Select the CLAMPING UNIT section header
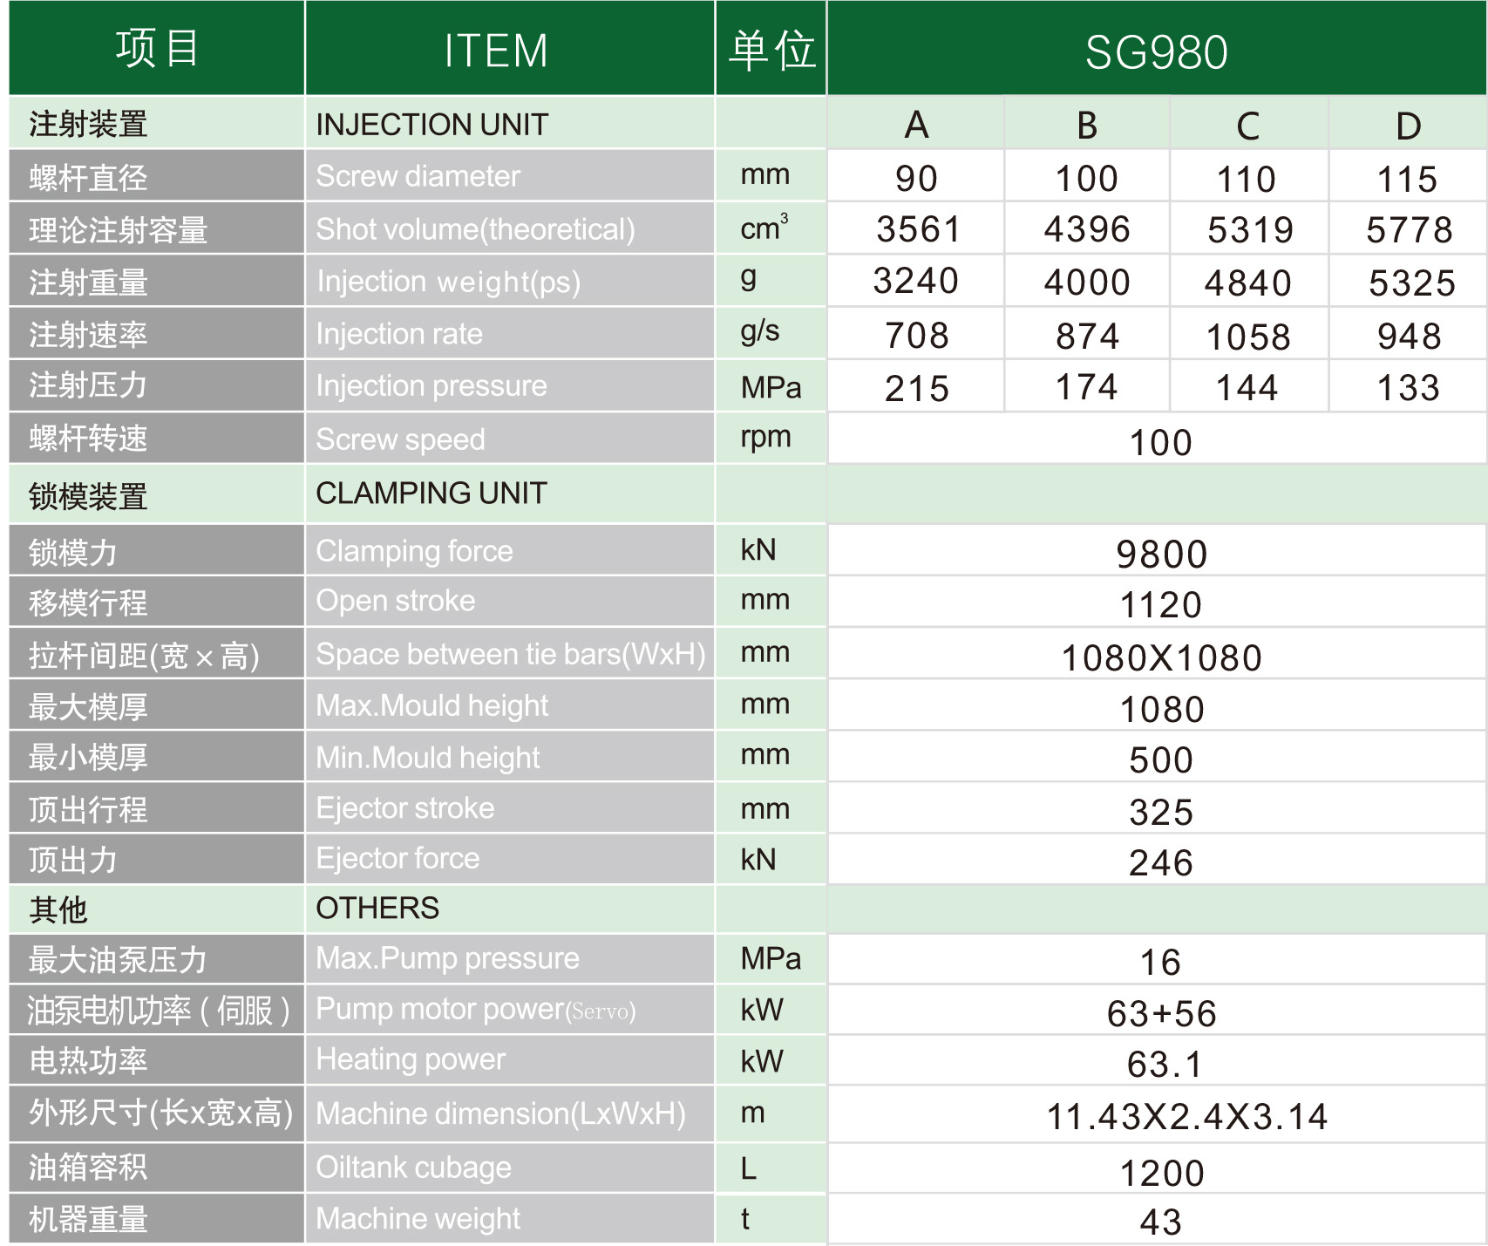Image resolution: width=1488 pixels, height=1246 pixels. click(x=431, y=493)
